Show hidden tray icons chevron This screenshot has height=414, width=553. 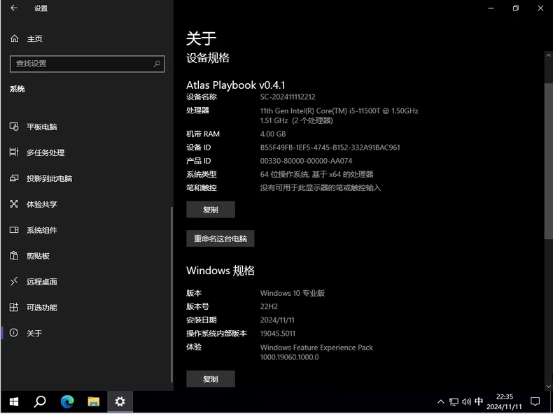441,401
